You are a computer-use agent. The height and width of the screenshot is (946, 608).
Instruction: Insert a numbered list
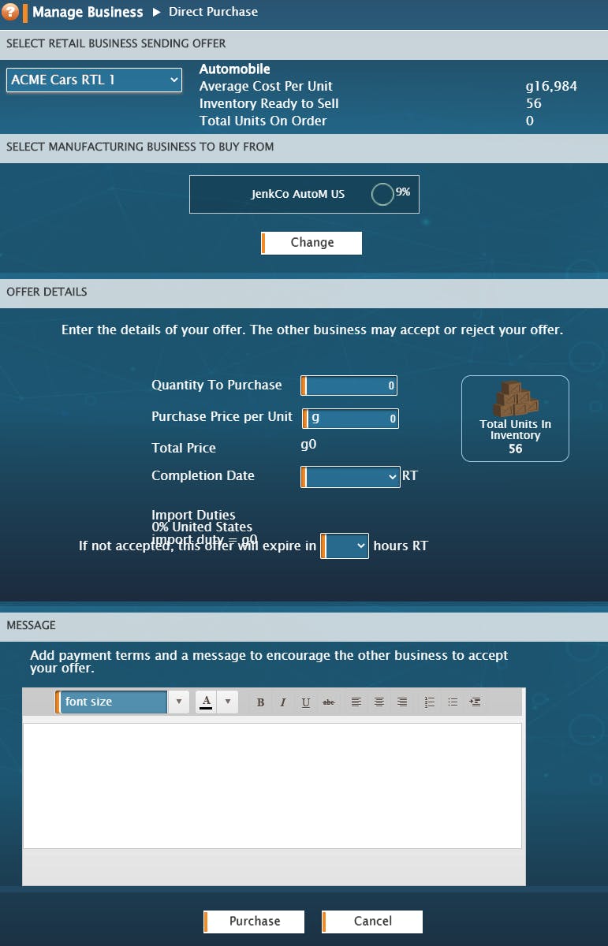430,702
